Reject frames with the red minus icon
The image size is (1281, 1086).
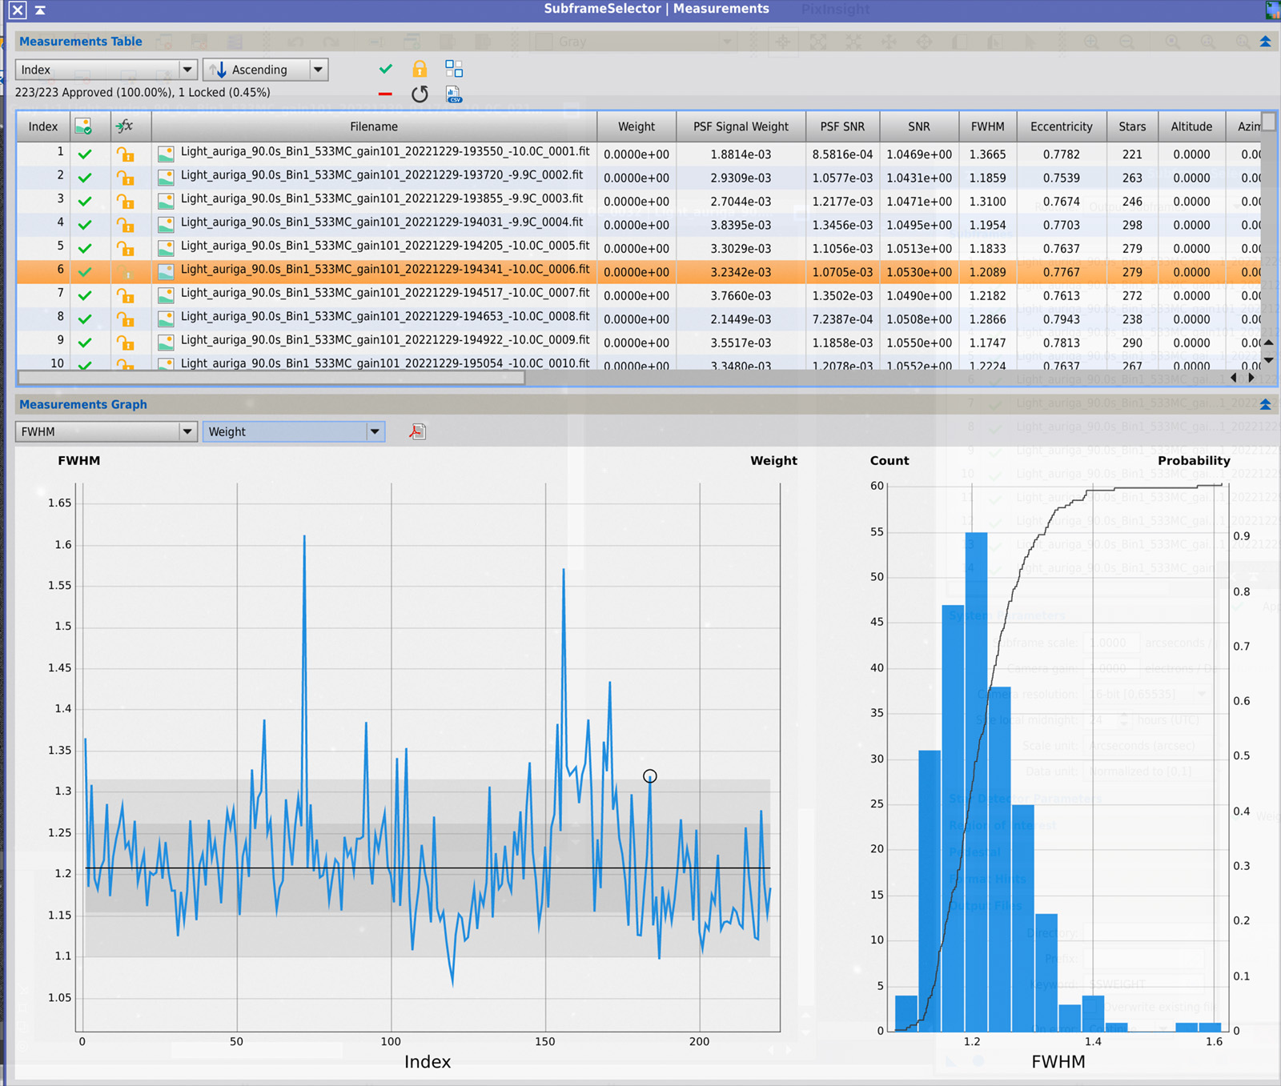[385, 94]
